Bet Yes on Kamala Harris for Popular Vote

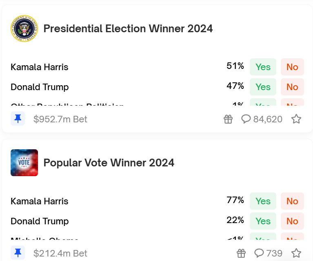pyautogui.click(x=263, y=201)
